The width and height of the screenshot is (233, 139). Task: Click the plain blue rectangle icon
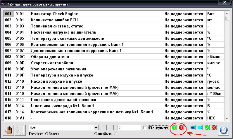click(x=200, y=128)
